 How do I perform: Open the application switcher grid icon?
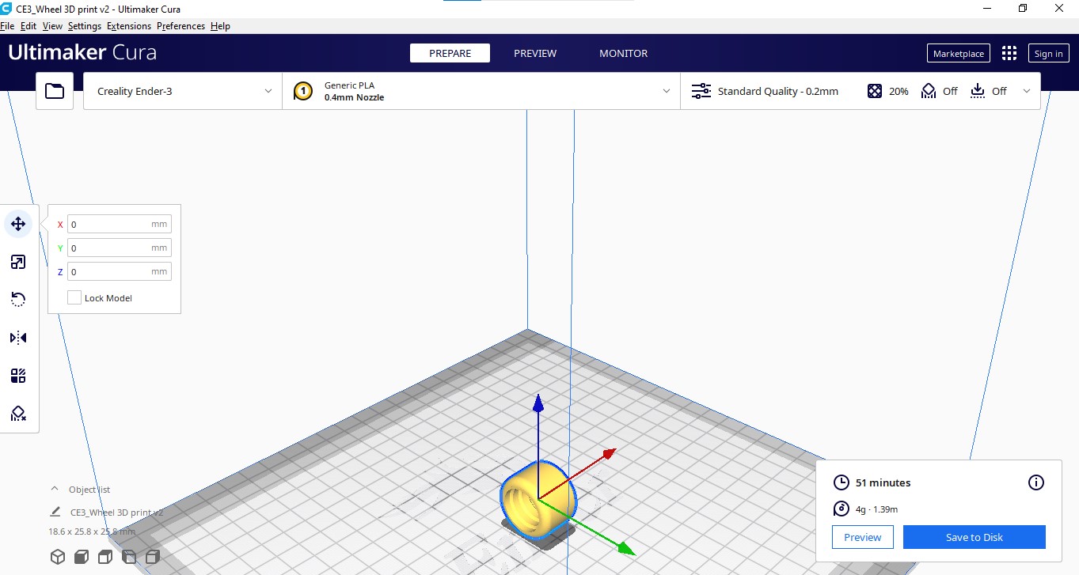tap(1009, 53)
